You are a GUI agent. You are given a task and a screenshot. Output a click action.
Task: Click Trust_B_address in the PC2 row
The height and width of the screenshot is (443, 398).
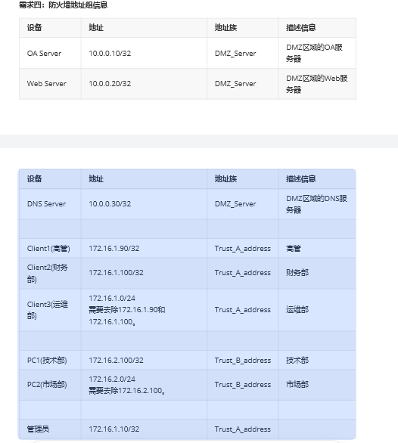pos(242,385)
